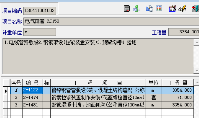Viewport: 199px width, 118px height.
Task: Click the 单位 column header
Action: 154,83
